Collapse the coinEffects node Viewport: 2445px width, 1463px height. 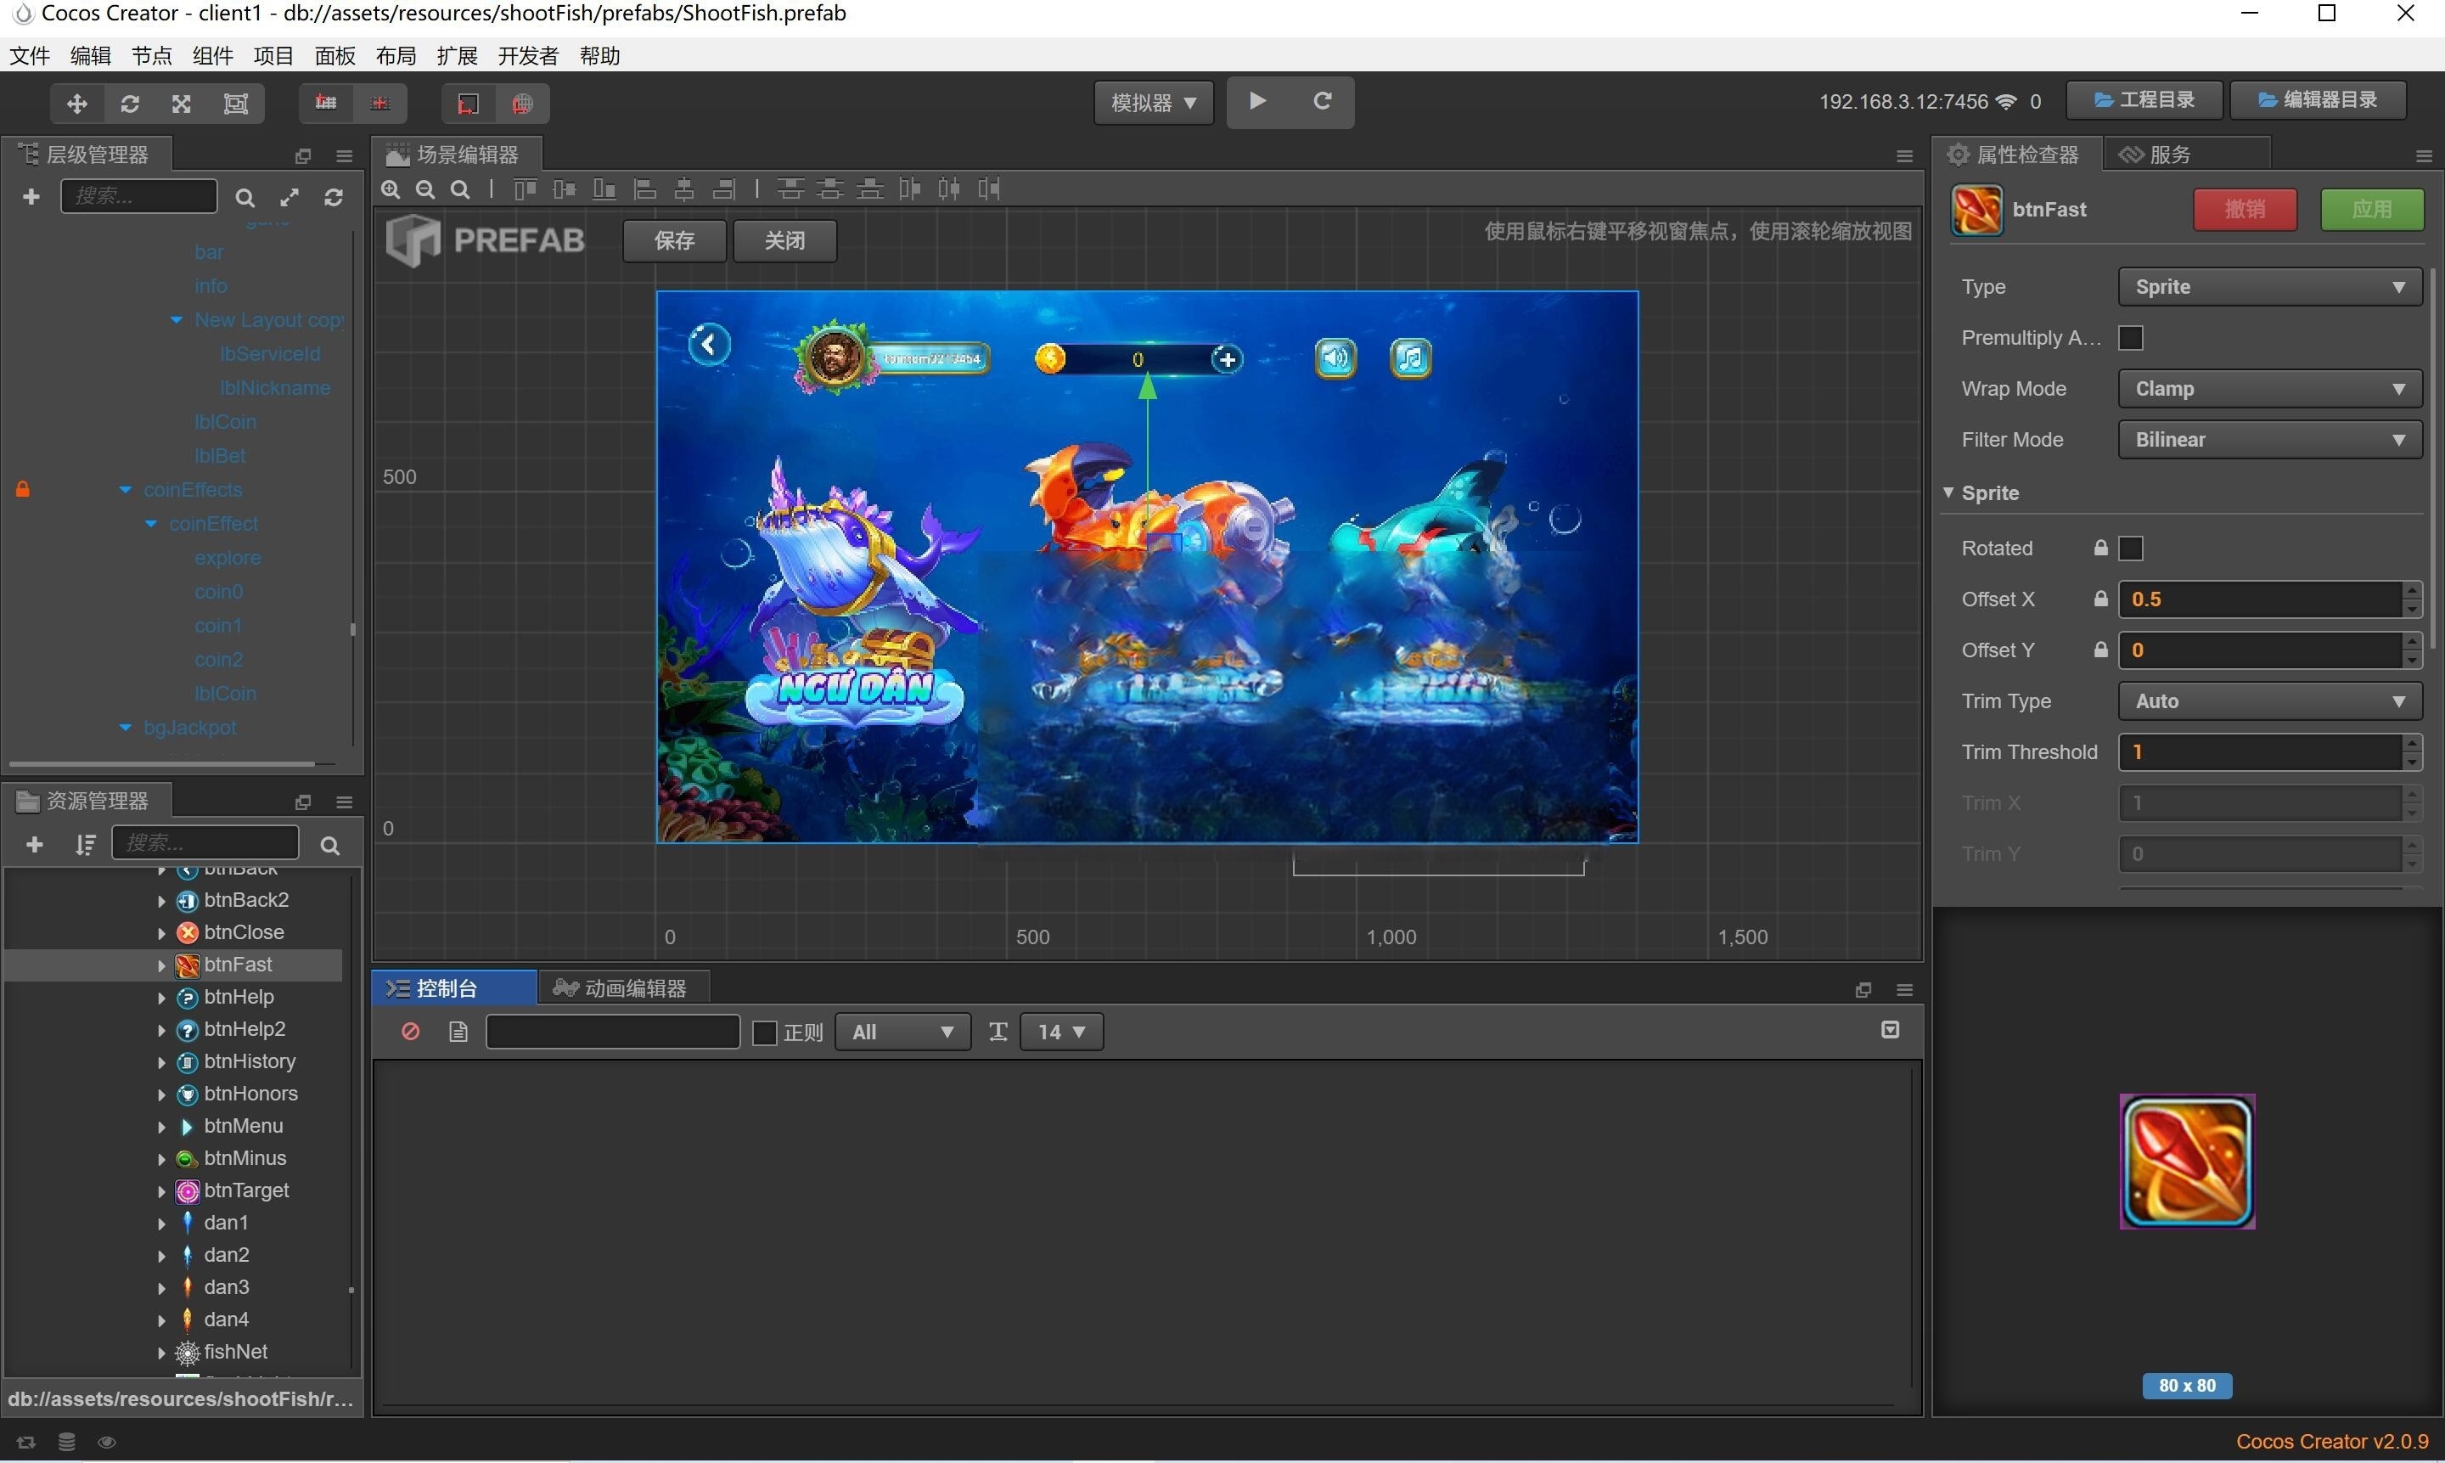pos(125,490)
